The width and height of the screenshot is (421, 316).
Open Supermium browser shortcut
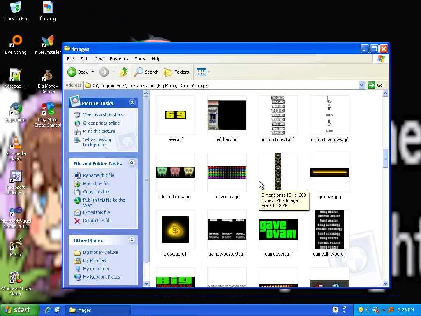point(16,112)
